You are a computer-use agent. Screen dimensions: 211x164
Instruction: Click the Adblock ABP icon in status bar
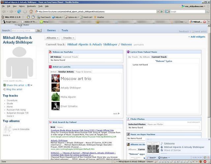coord(205,162)
